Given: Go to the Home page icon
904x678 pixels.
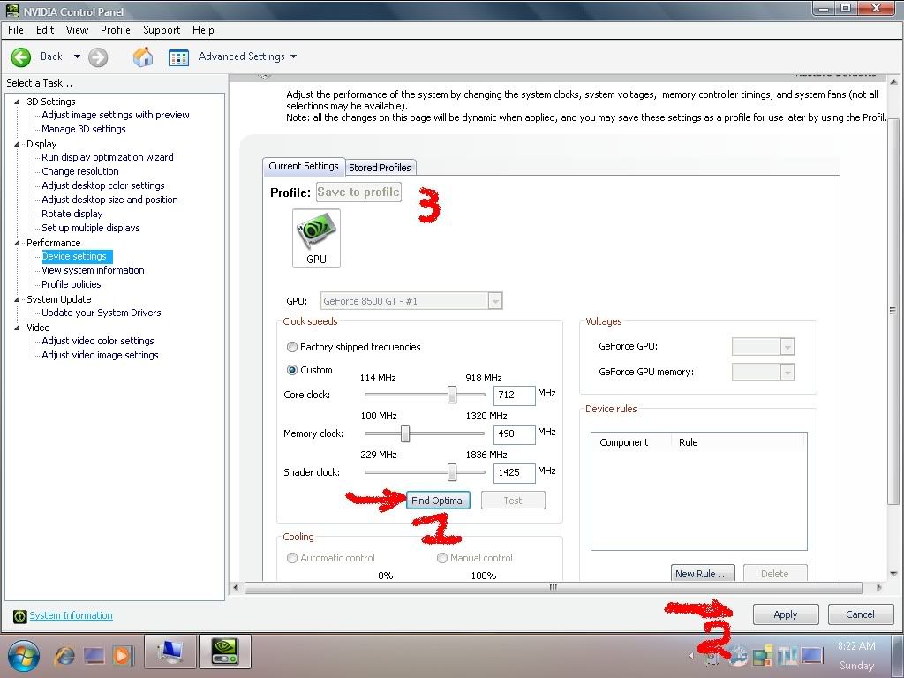Looking at the screenshot, I should click(143, 56).
